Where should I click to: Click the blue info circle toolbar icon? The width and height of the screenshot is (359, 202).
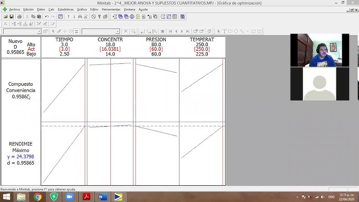(132, 17)
